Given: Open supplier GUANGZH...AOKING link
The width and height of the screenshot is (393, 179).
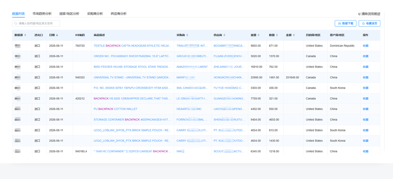Looking at the screenshot, I should tap(230, 99).
